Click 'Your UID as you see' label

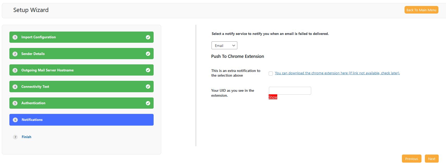coord(233,93)
